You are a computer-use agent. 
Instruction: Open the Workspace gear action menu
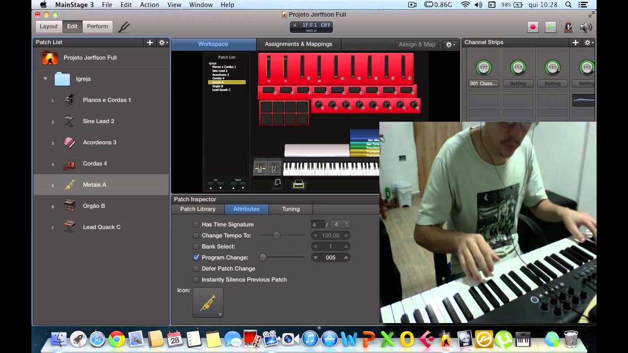point(450,45)
